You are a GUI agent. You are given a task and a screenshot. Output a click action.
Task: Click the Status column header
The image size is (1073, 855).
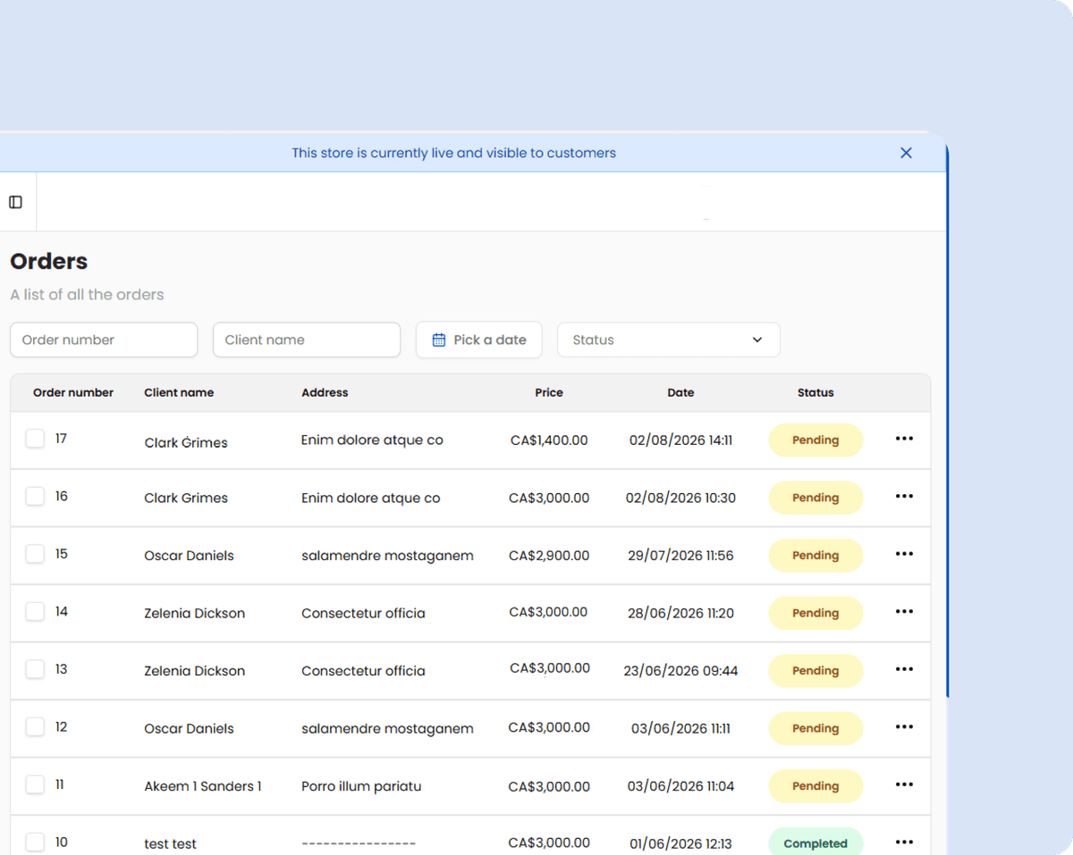[815, 392]
